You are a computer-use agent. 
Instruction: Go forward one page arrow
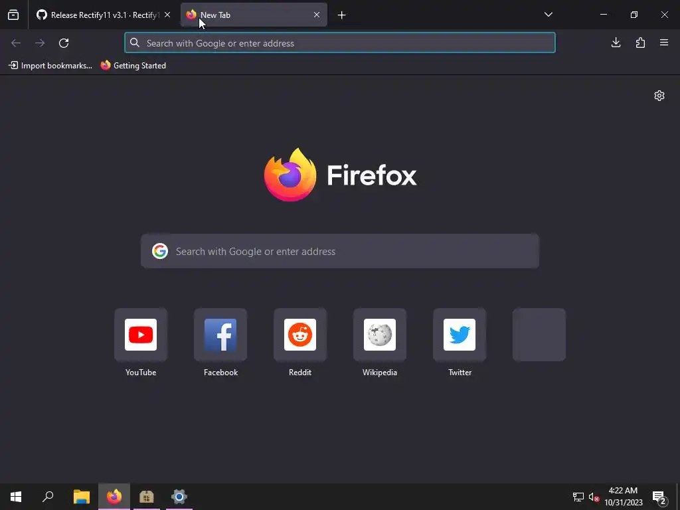pos(40,42)
